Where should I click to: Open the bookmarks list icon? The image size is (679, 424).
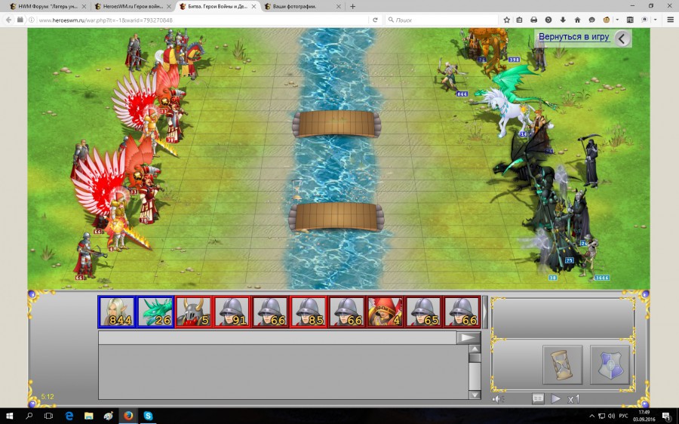[x=520, y=20]
